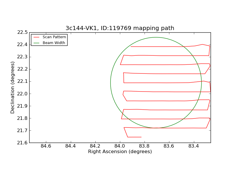Select the 'Scan Pattern' legend label

click(54, 37)
